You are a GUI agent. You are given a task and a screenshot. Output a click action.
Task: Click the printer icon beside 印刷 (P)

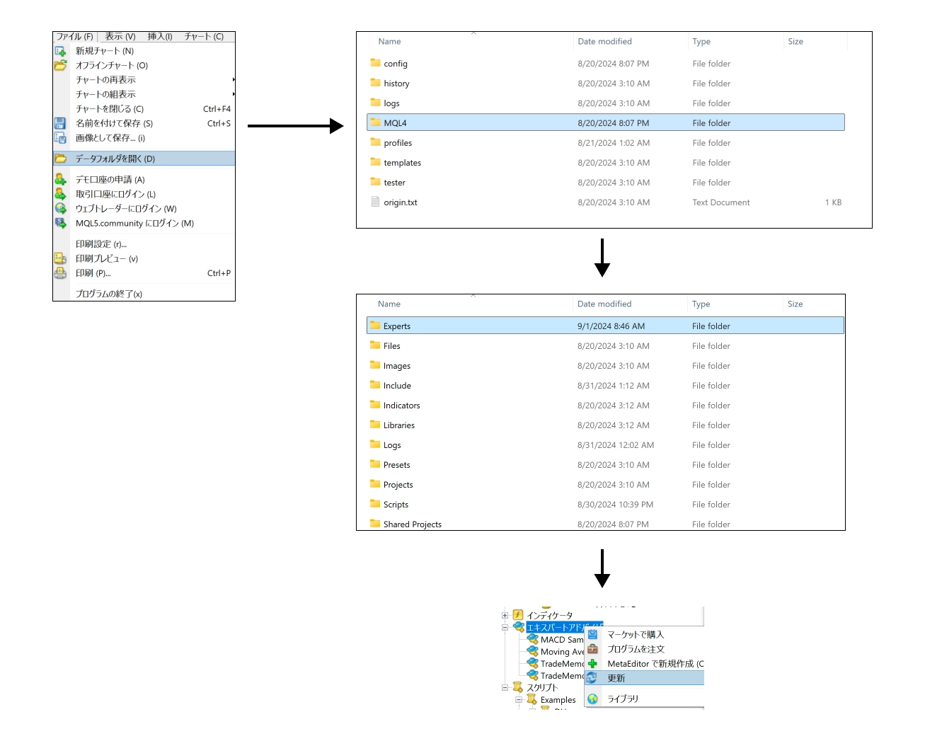click(60, 273)
